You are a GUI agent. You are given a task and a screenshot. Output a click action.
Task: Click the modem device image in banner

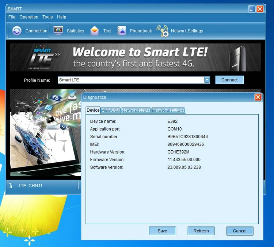pos(238,58)
